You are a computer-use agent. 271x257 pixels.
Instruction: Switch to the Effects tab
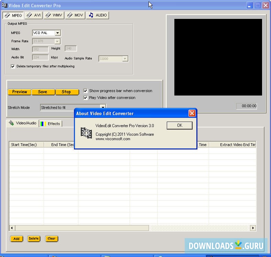click(51, 124)
